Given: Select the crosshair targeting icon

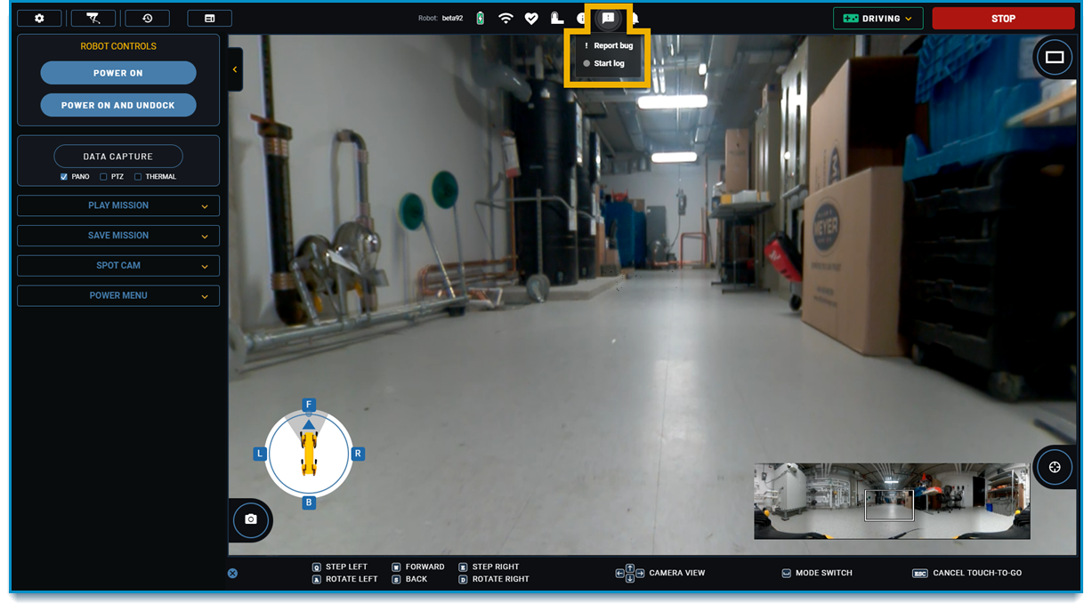Looking at the screenshot, I should coord(1054,466).
